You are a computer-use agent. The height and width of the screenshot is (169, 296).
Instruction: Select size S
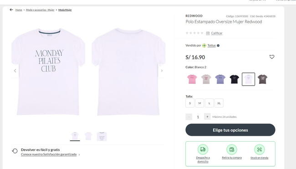click(190, 103)
